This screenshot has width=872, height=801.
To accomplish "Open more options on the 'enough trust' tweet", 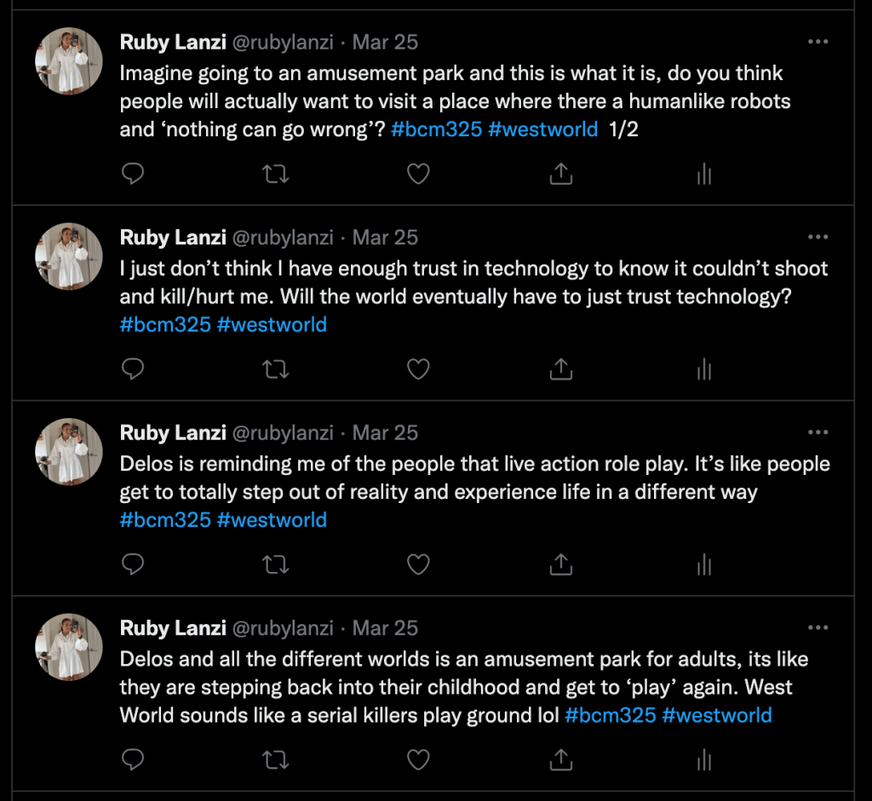I will (817, 237).
